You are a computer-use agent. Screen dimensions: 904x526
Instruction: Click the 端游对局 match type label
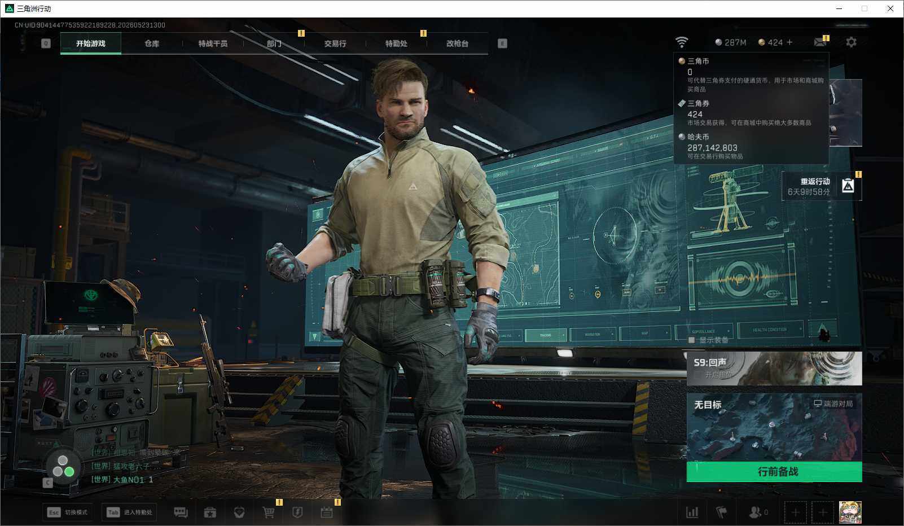(x=833, y=404)
